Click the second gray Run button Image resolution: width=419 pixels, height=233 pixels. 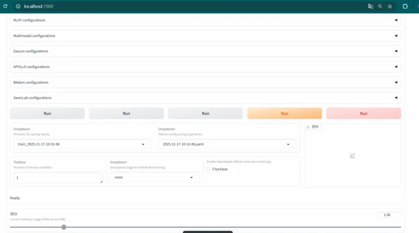coord(126,113)
